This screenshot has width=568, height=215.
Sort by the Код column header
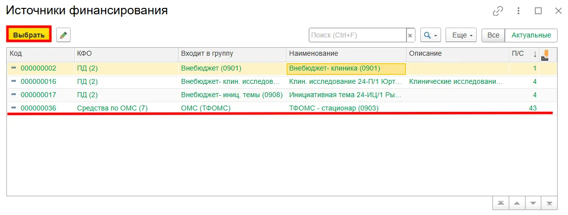pos(41,54)
